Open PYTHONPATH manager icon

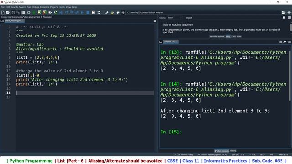coord(112,12)
